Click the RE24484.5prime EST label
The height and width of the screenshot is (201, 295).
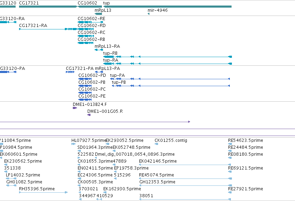click(245, 147)
